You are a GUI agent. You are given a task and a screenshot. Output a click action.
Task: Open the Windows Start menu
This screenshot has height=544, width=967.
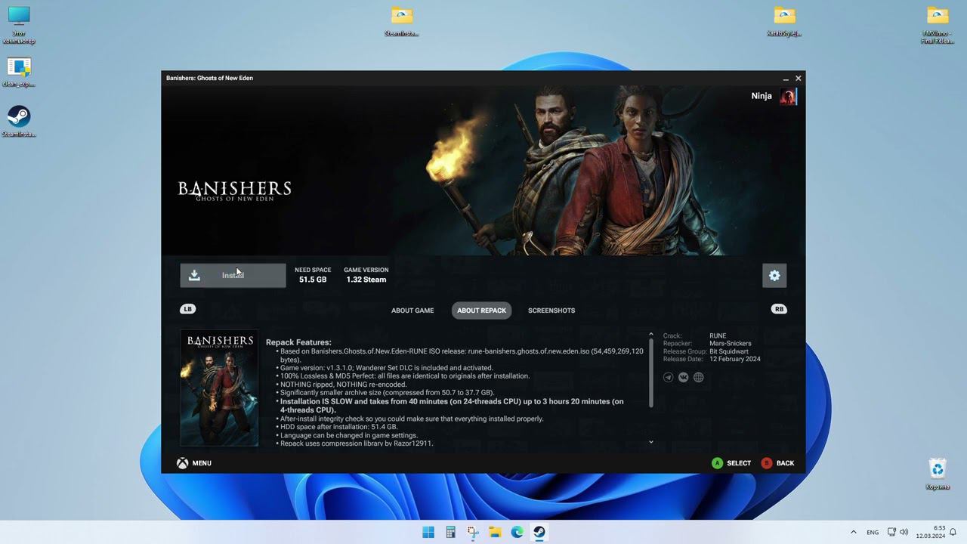pos(428,532)
